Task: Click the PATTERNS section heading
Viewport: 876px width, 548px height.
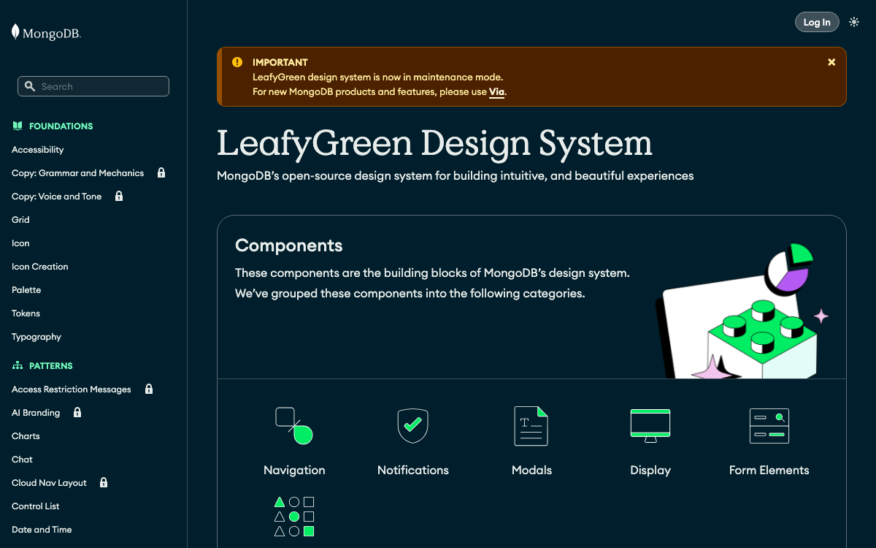Action: (x=51, y=366)
